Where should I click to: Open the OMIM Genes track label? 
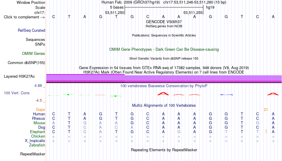[33, 54]
